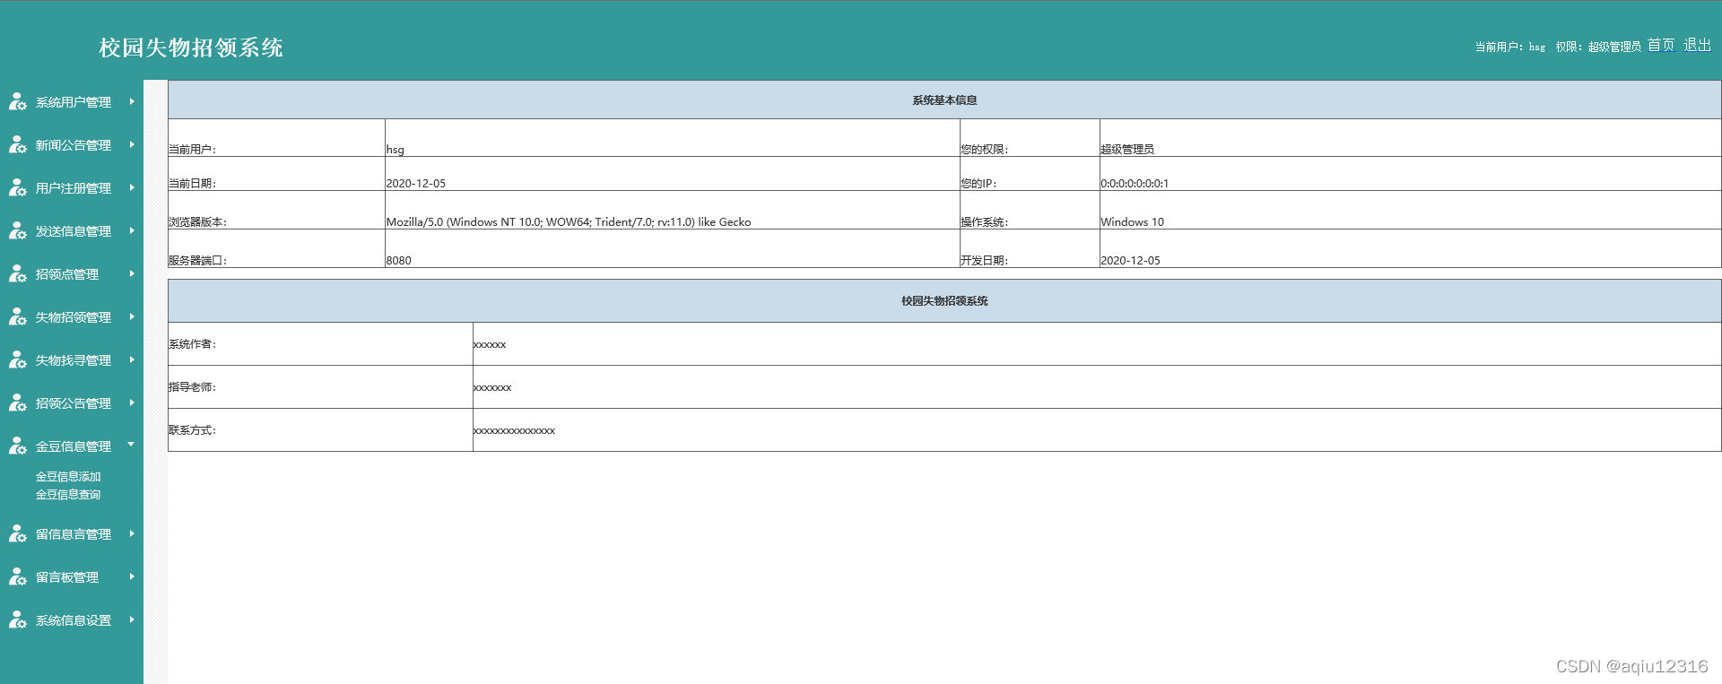This screenshot has height=684, width=1722.
Task: Expand arrow for 留言板管理 menu
Action: (x=132, y=576)
